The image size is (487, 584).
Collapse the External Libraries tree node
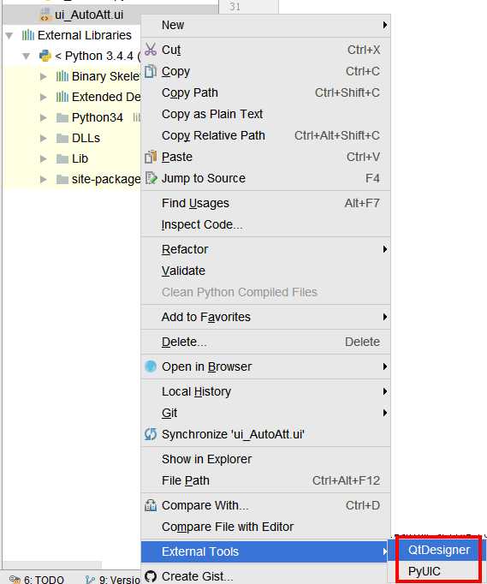coord(9,35)
